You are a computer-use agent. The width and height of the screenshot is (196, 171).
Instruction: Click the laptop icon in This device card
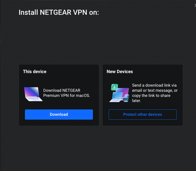(33, 94)
